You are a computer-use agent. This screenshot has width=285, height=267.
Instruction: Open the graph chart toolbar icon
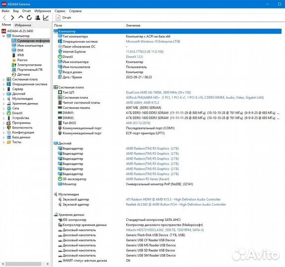tap(46, 18)
